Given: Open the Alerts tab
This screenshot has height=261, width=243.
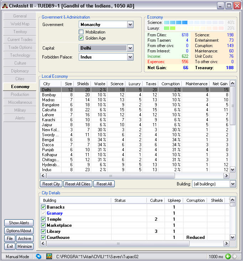Looking at the screenshot, I should (x=20, y=118).
